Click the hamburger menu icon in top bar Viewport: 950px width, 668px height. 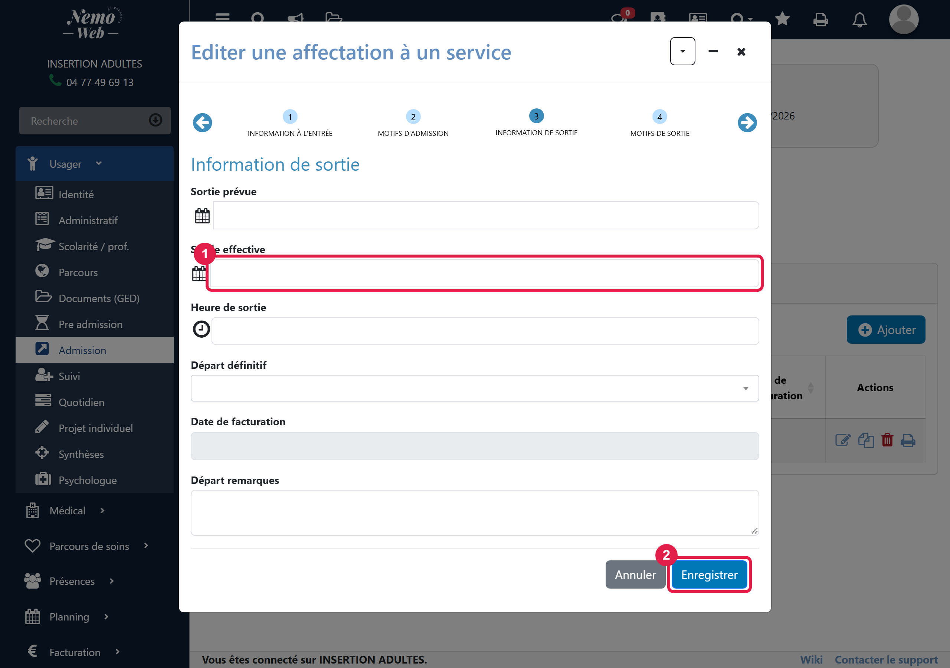coord(223,17)
